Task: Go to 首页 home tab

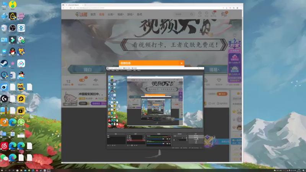Action: pyautogui.click(x=93, y=15)
